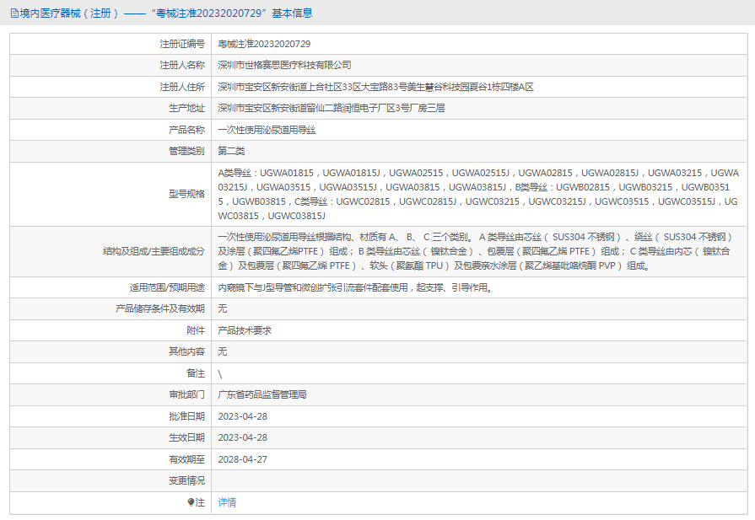
Task: Click the 产品名称 label
Action: (186, 130)
